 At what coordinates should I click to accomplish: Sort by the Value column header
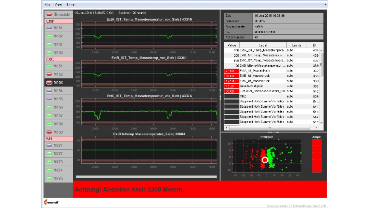tap(232, 45)
